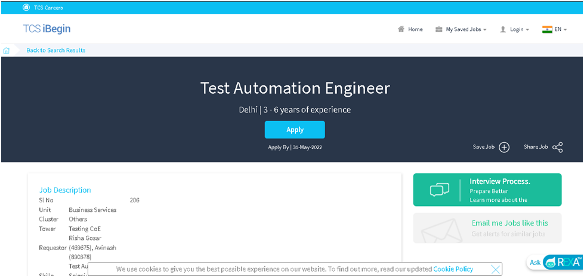
Task: Click the India flag icon
Action: (547, 29)
